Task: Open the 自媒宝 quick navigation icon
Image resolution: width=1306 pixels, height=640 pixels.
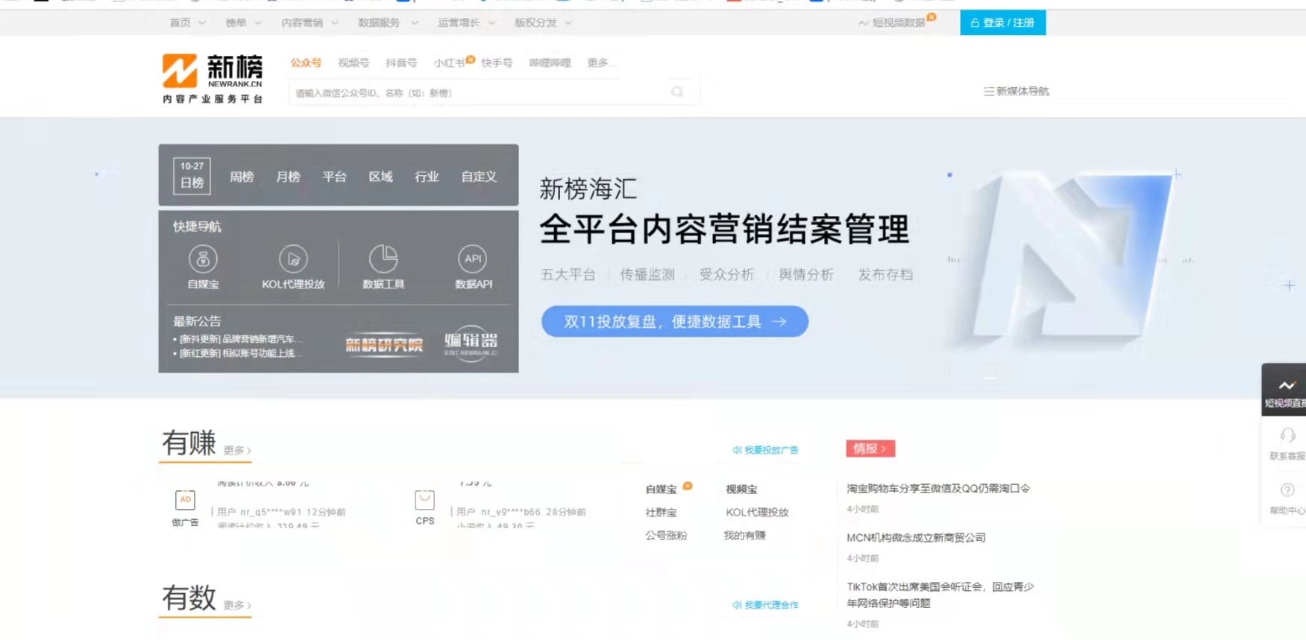Action: [x=203, y=259]
